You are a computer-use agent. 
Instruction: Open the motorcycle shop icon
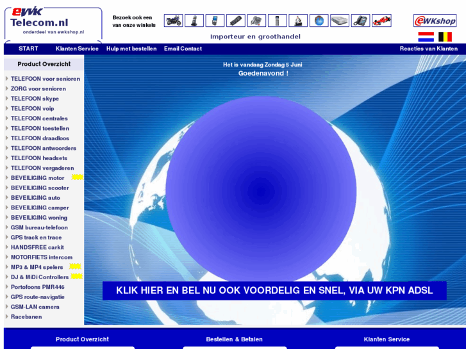[173, 20]
